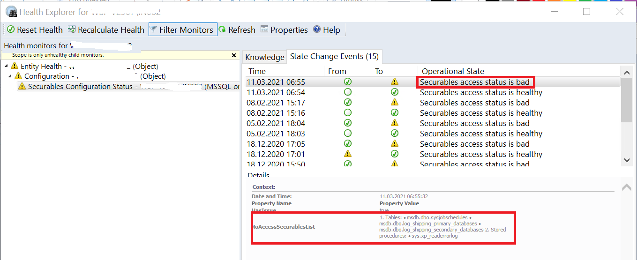
Task: Collapse the Details section chevron
Action: tap(626, 187)
